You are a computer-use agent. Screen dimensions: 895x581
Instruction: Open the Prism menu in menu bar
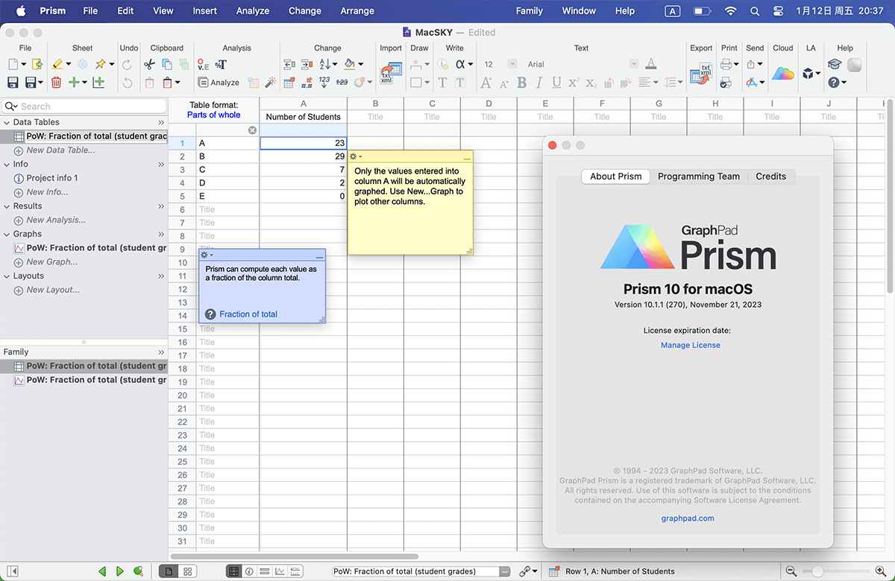click(52, 10)
